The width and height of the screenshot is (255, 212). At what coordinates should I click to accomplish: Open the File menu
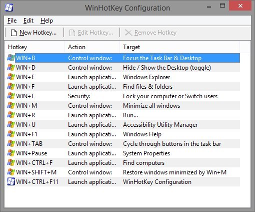click(x=12, y=21)
